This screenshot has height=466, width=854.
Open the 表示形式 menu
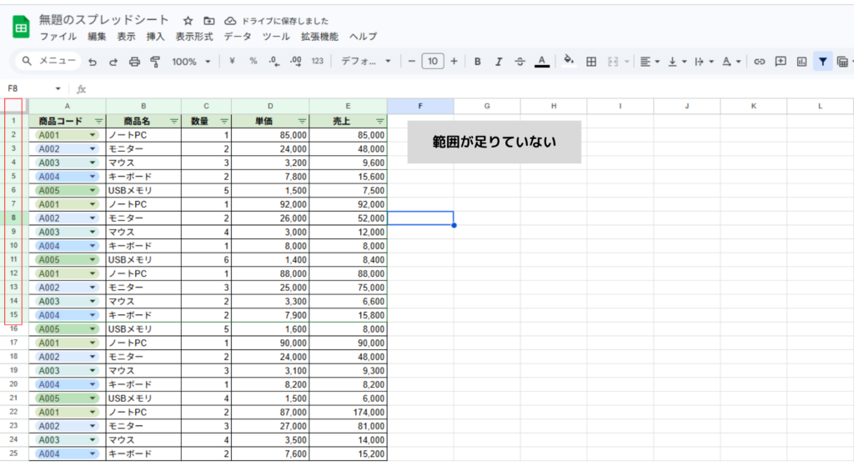(x=194, y=37)
